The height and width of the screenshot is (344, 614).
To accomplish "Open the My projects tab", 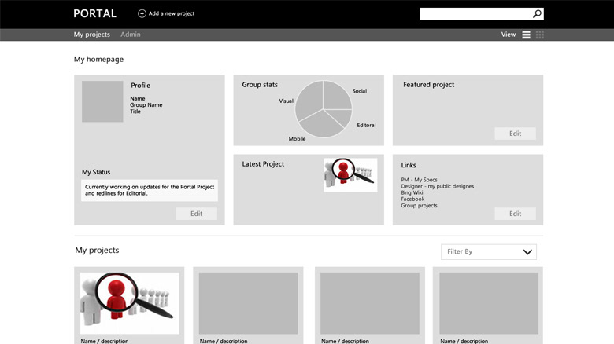I will click(x=91, y=35).
